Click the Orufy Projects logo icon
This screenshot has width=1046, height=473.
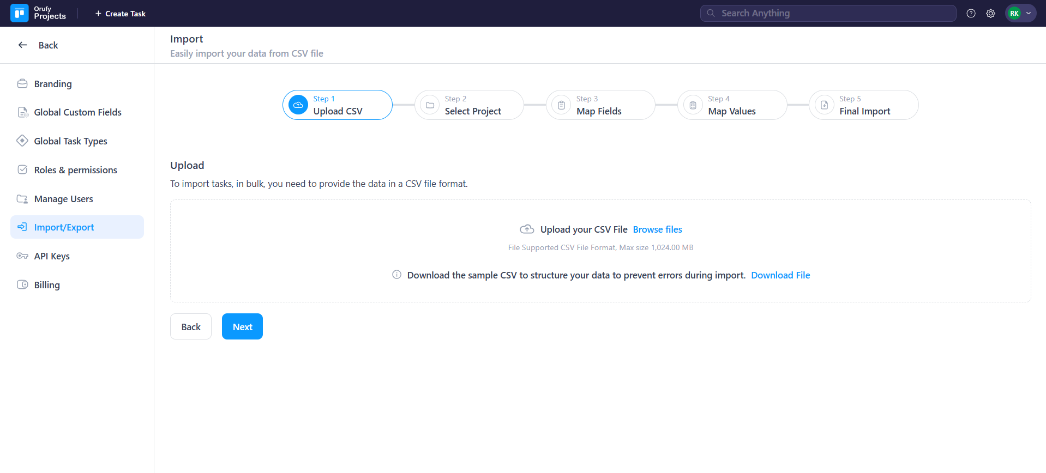click(x=20, y=13)
